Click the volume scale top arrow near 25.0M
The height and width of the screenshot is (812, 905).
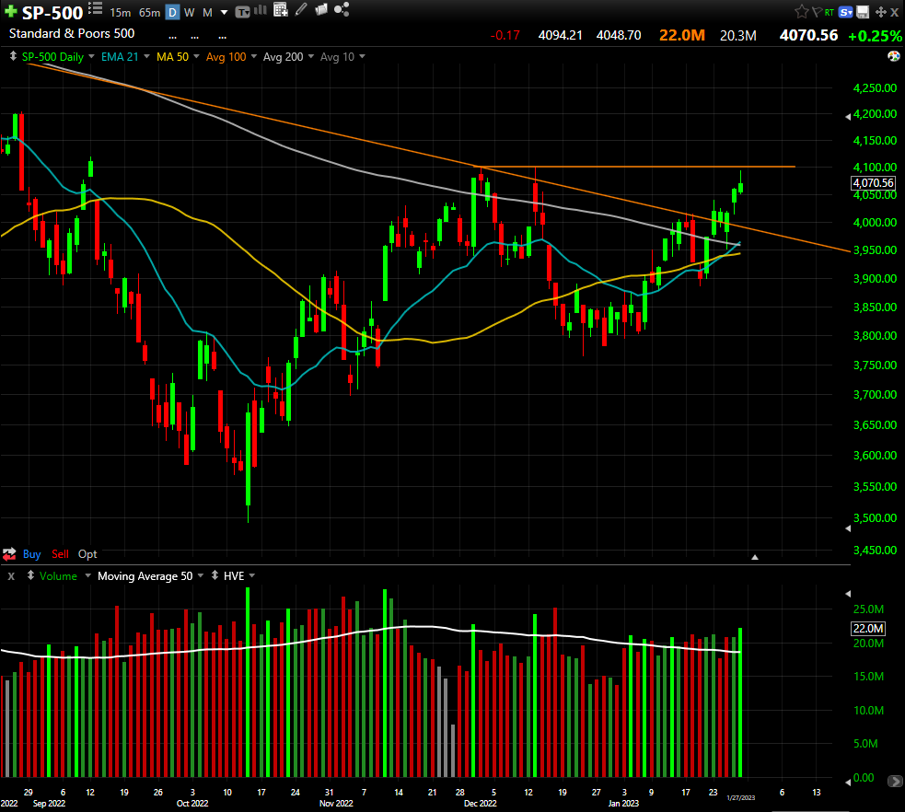point(848,593)
